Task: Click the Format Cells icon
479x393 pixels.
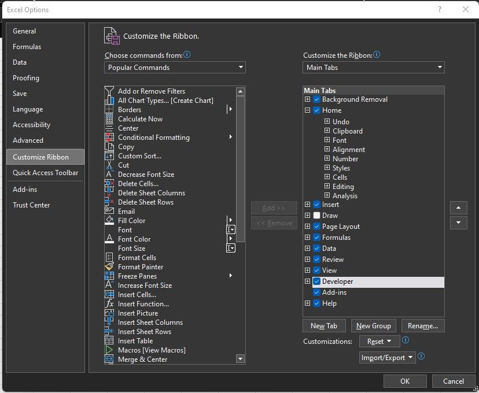Action: coord(109,257)
